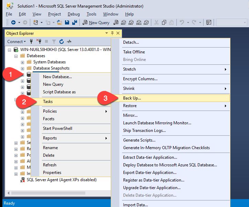Click the Redo toolbar icon
This screenshot has width=249, height=207.
194,22
